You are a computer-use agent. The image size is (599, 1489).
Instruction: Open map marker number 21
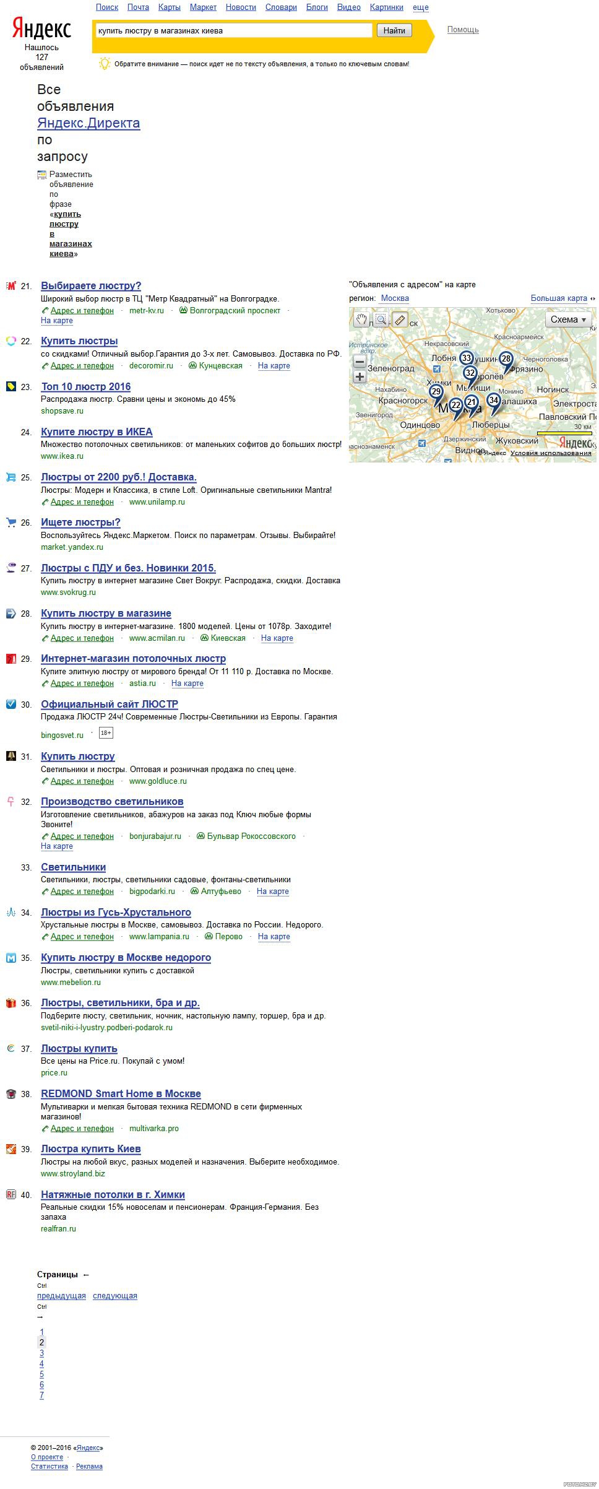(472, 403)
